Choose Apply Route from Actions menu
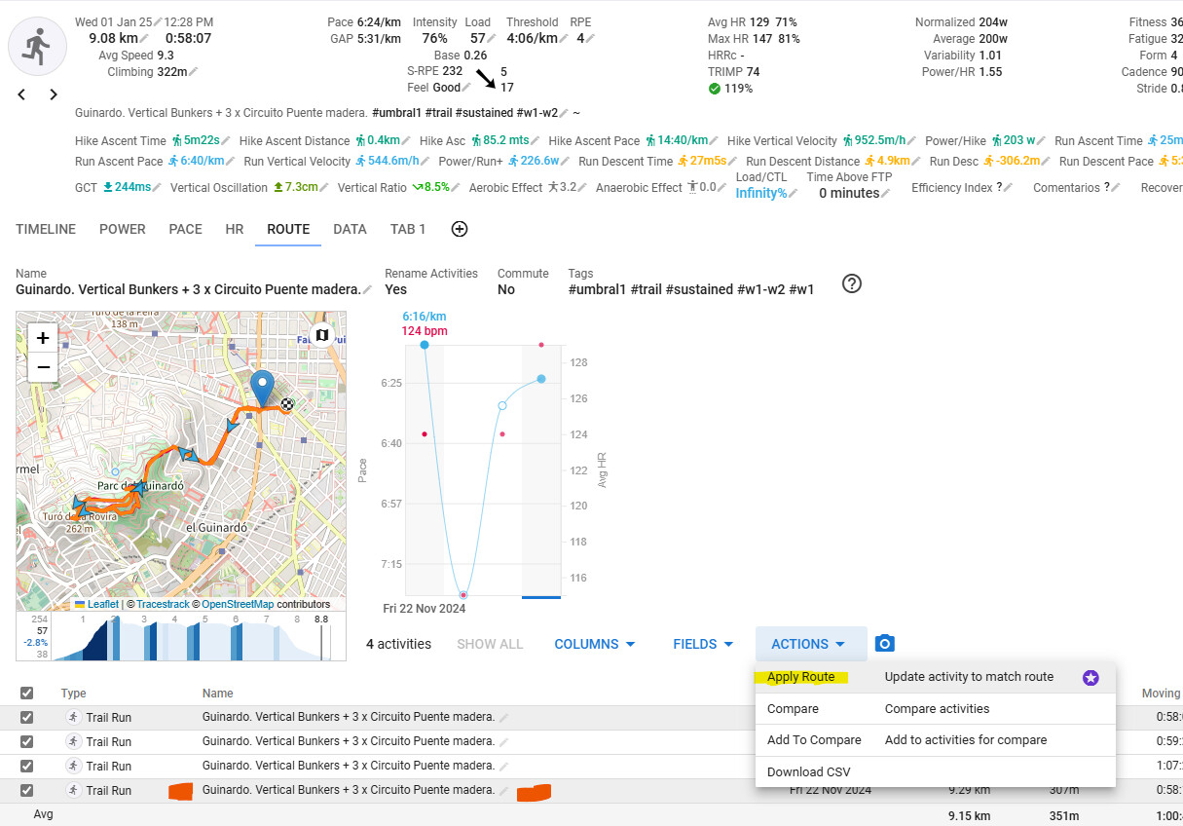Viewport: 1183px width, 826px height. click(935, 677)
